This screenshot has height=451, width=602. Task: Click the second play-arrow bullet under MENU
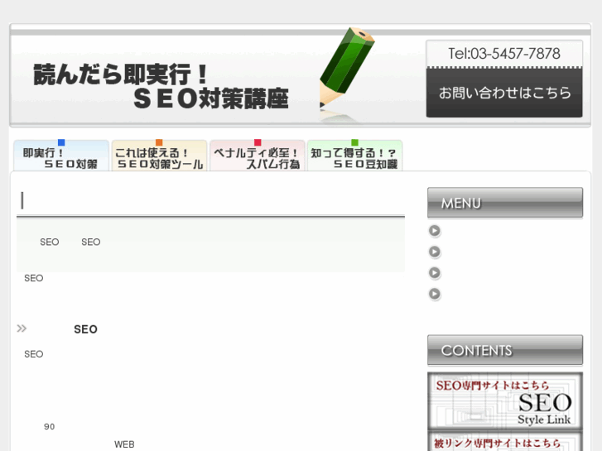click(x=435, y=252)
